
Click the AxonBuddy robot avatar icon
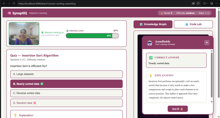[150, 43]
